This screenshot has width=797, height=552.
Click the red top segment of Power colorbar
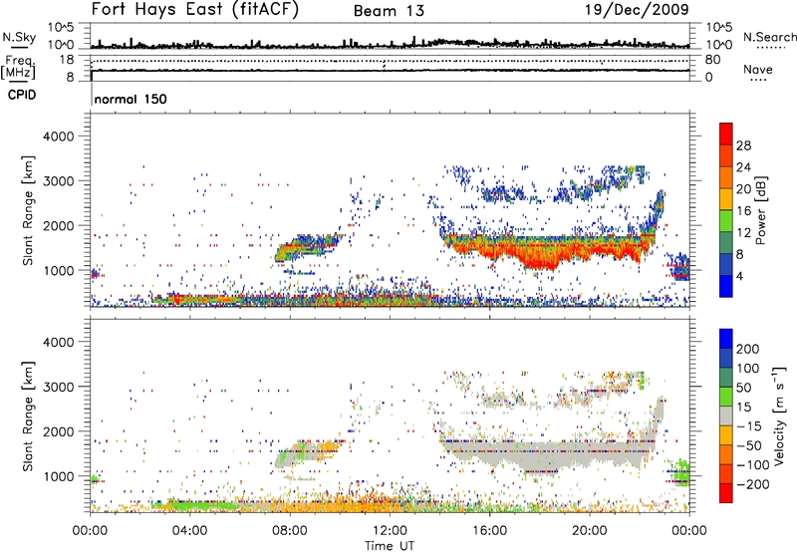(x=726, y=134)
